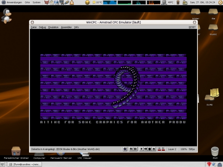Click the 50fps status readout
Viewport: 223px width, 167px height.
(x=192, y=149)
